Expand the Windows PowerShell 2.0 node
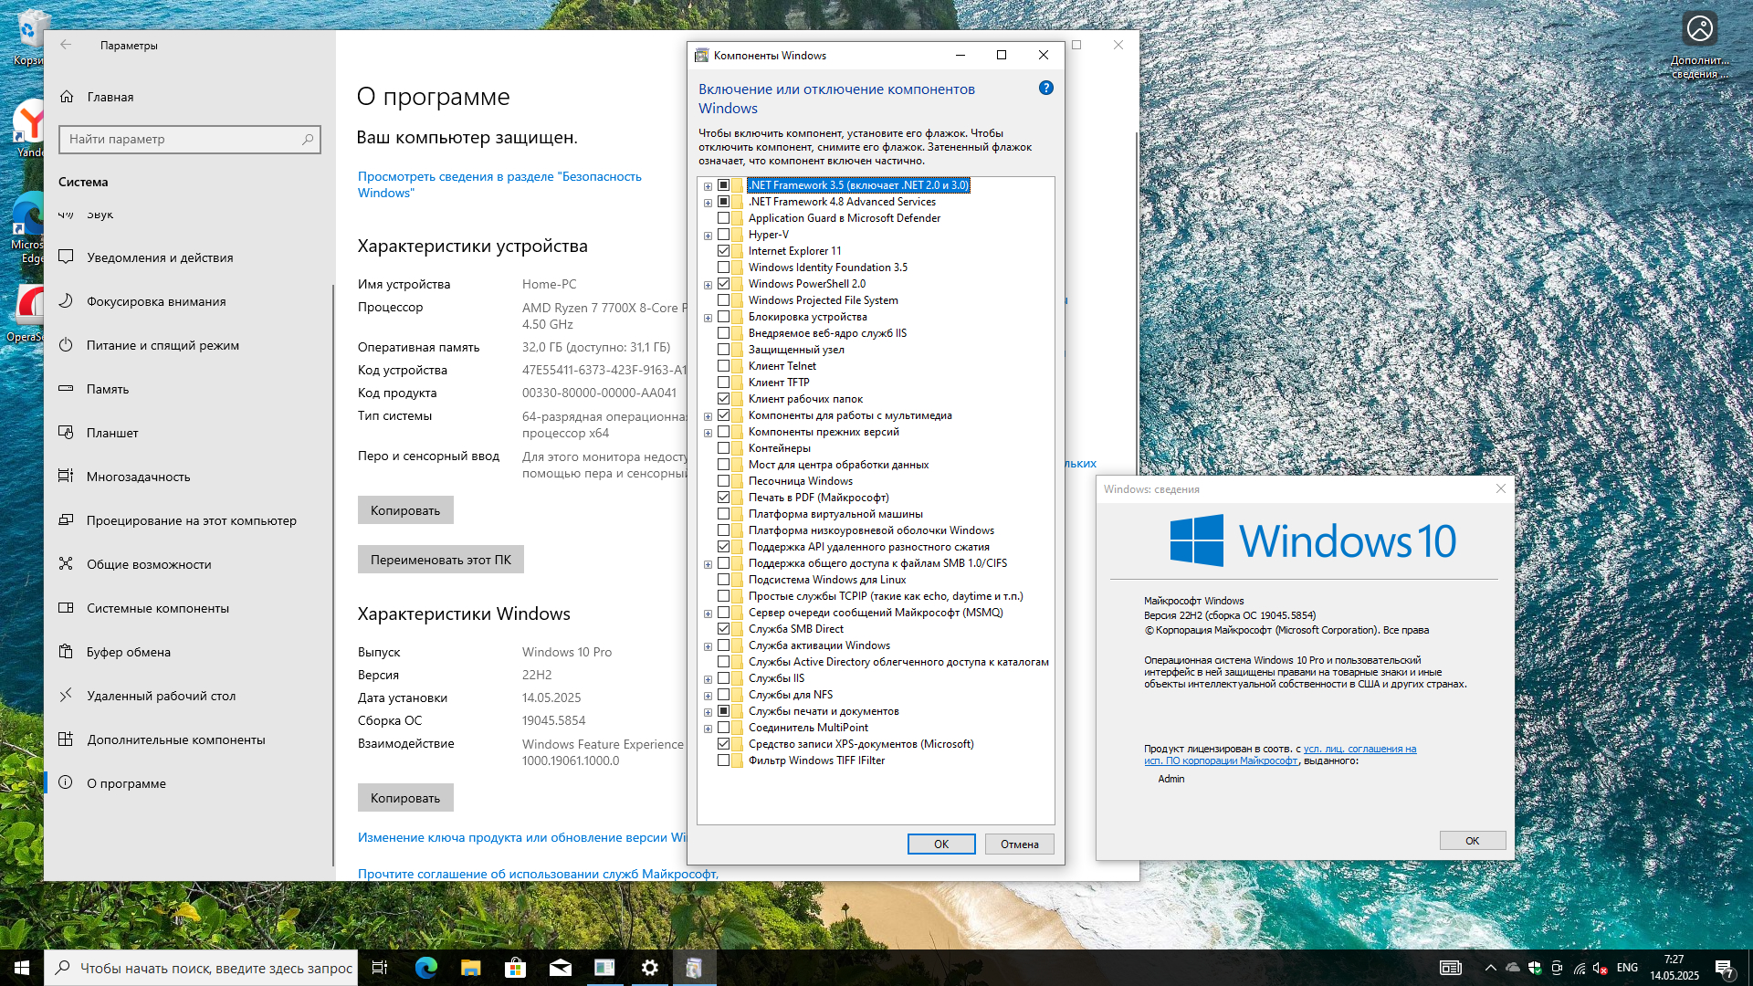The image size is (1753, 986). [x=708, y=285]
